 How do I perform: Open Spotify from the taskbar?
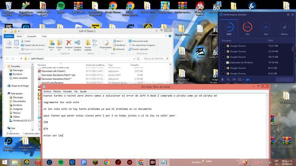point(61,162)
